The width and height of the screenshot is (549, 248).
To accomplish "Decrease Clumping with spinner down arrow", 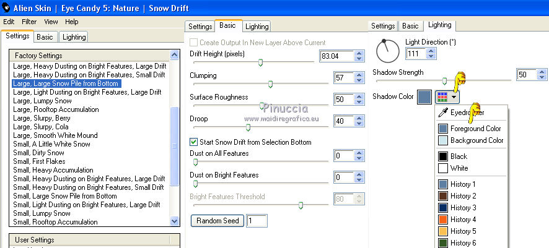I will coord(359,80).
